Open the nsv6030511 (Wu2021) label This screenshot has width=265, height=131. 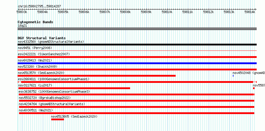point(36,110)
